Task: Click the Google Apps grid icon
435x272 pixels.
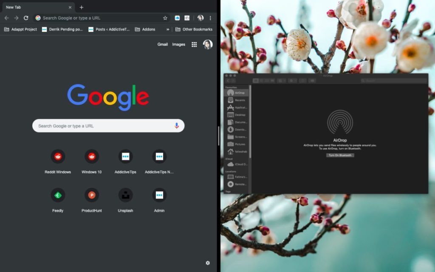Action: [x=194, y=44]
